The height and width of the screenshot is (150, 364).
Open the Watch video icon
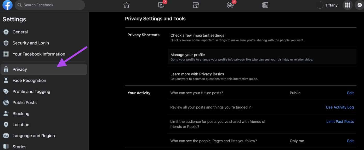tap(161, 5)
